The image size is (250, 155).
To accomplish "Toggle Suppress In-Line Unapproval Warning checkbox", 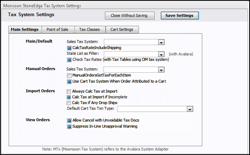I will (69, 126).
